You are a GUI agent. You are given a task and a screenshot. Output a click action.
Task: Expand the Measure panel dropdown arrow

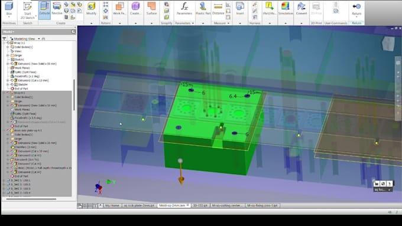[x=228, y=23]
